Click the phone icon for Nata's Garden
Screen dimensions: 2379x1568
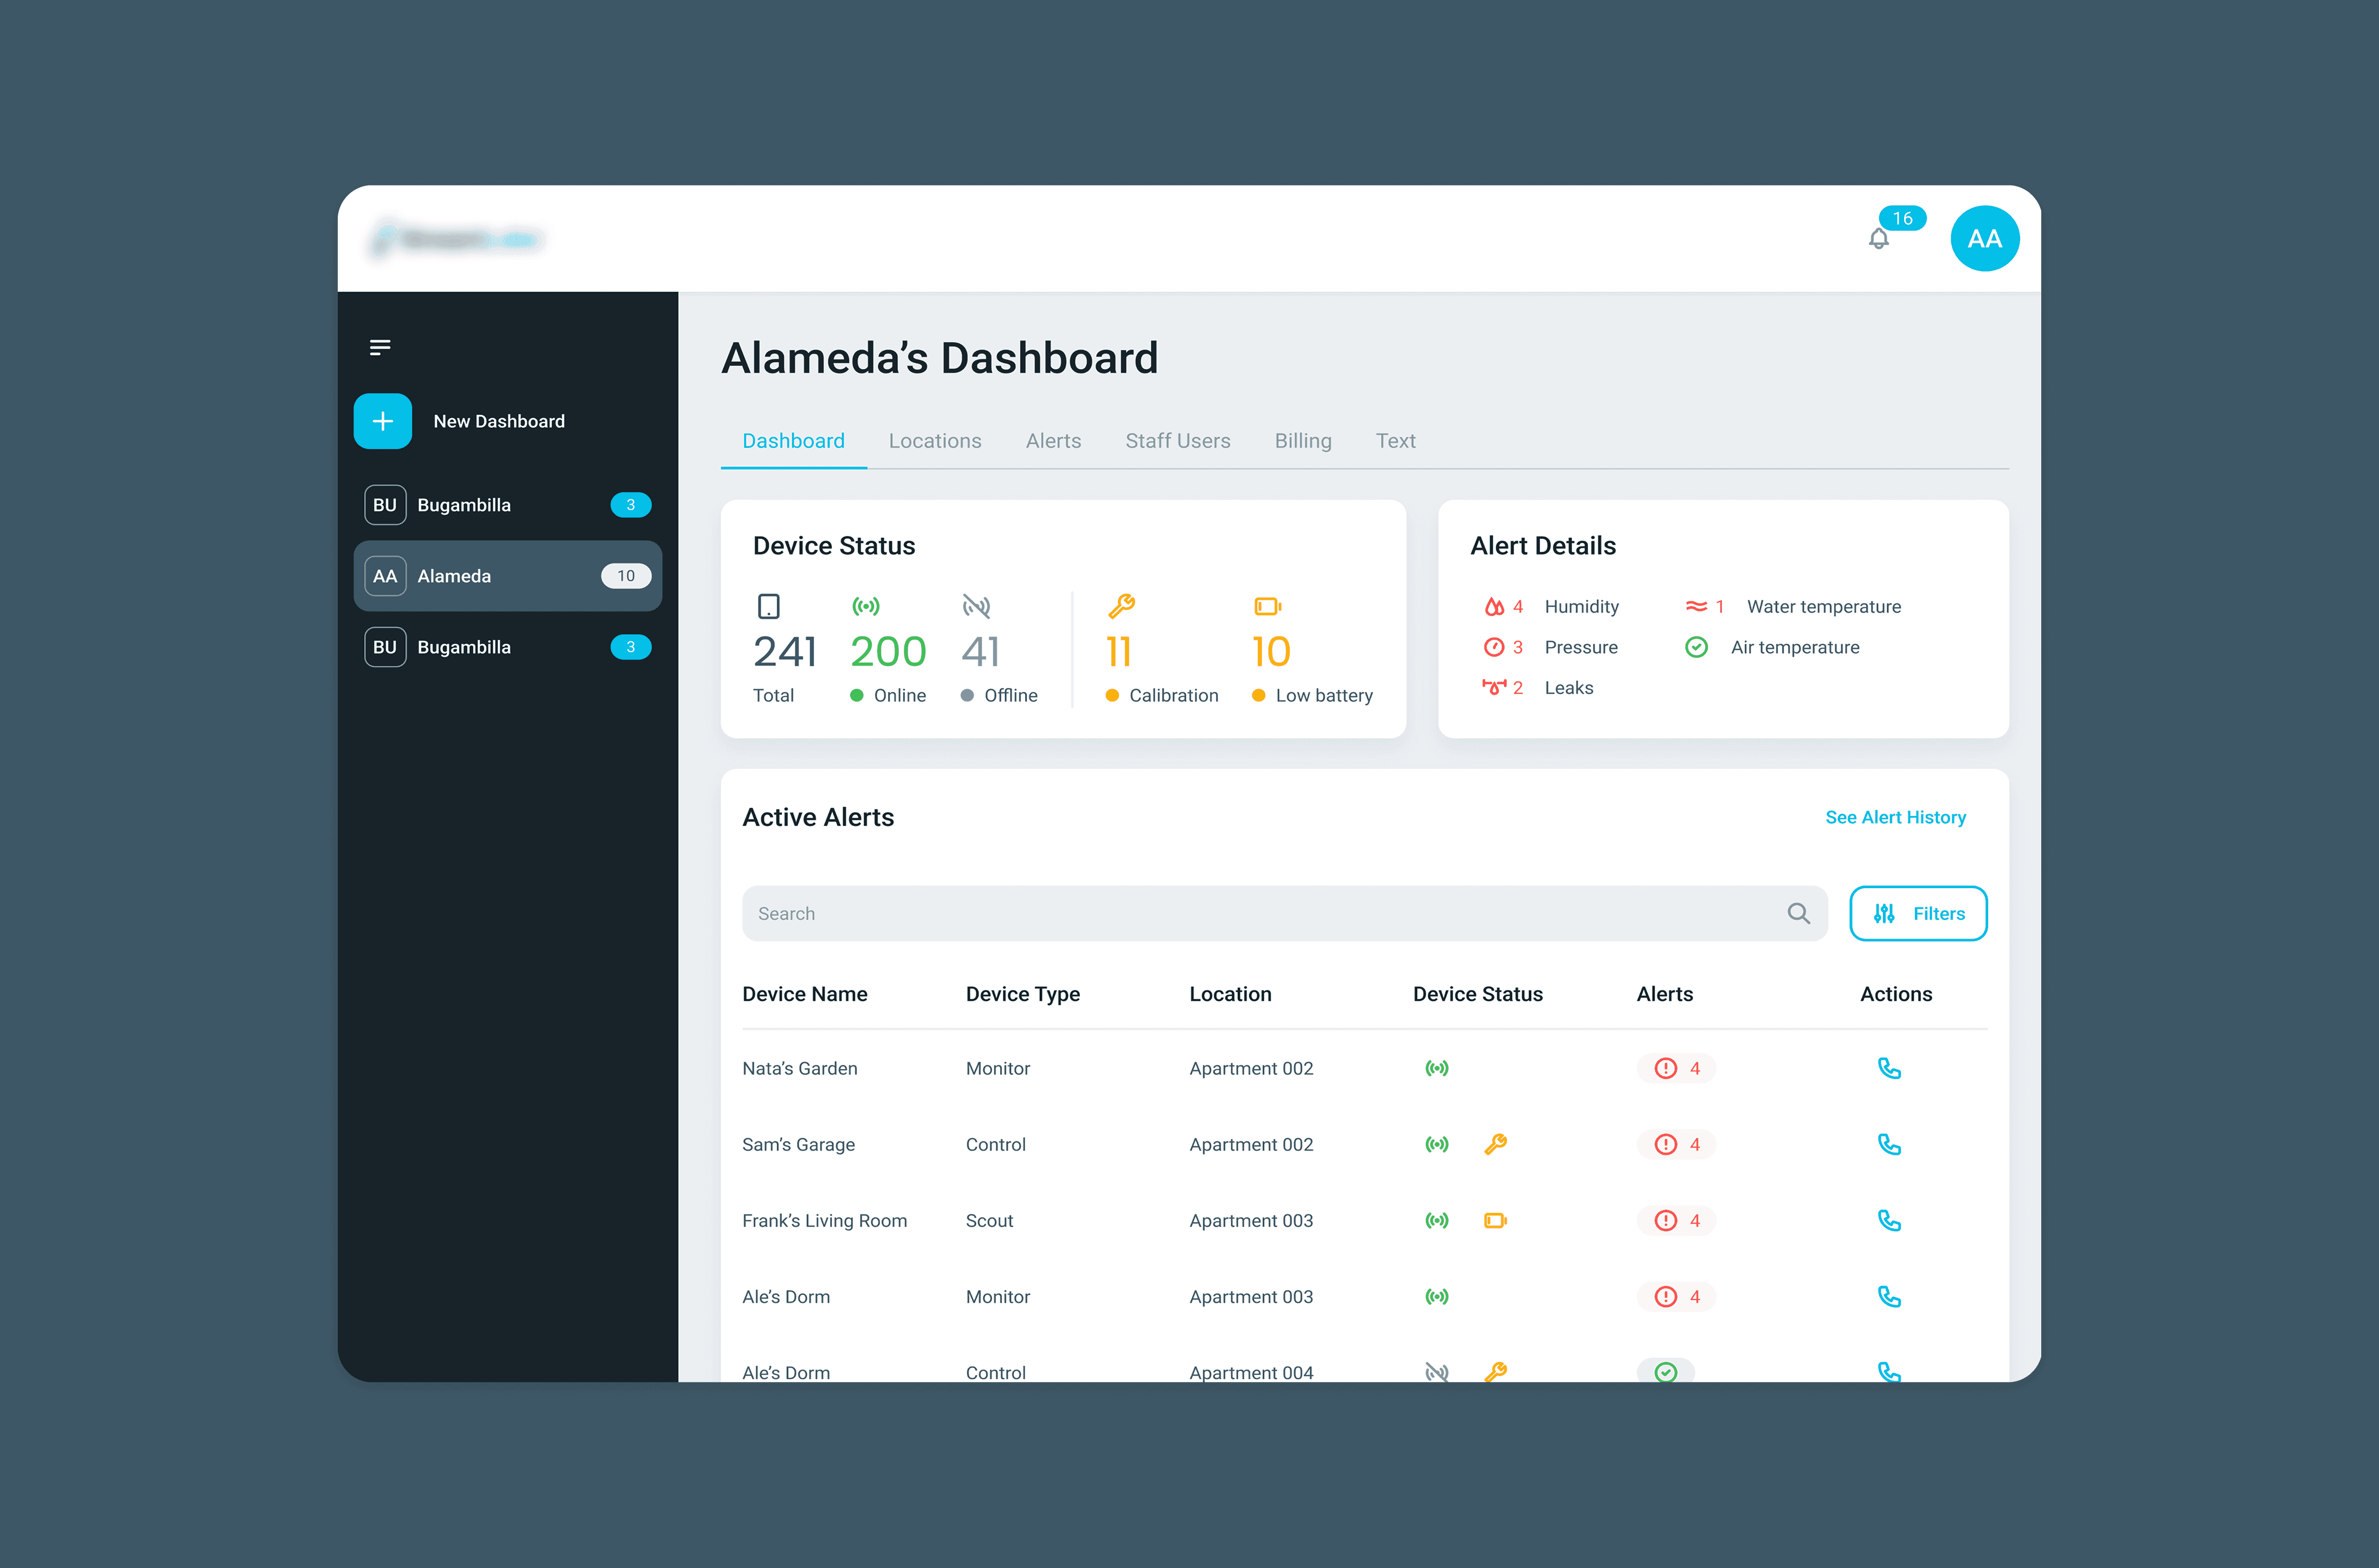click(x=1888, y=1068)
